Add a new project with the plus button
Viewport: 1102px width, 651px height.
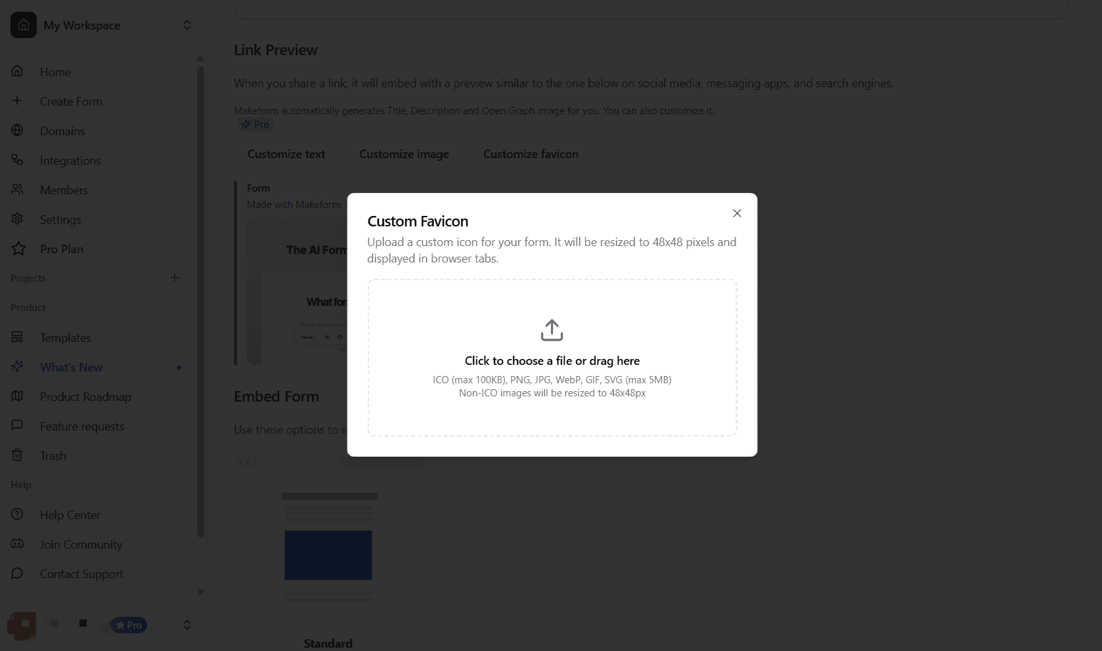pyautogui.click(x=175, y=278)
